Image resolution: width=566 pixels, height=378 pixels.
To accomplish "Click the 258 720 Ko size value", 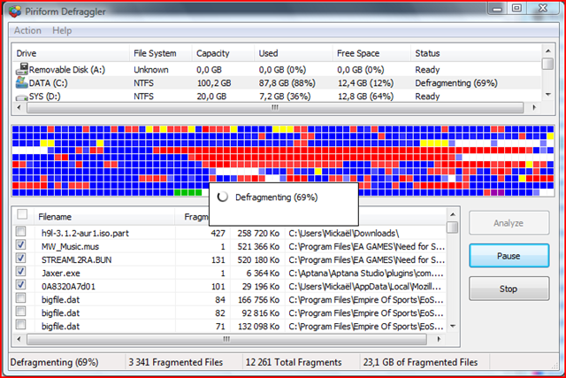I will (258, 234).
